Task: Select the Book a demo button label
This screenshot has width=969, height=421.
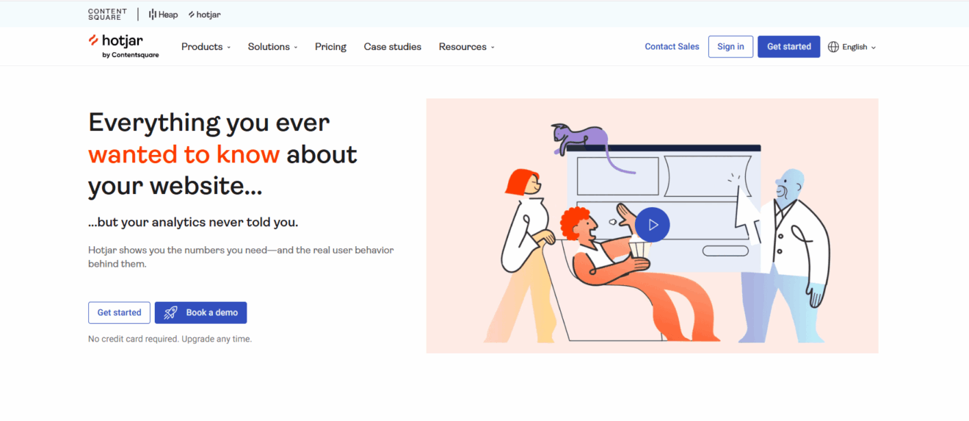Action: [211, 312]
